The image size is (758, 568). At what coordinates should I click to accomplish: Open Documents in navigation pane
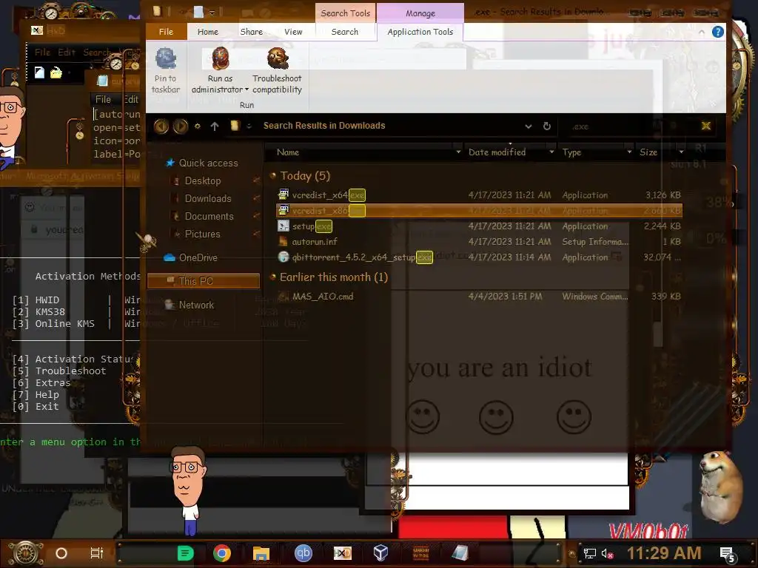209,217
